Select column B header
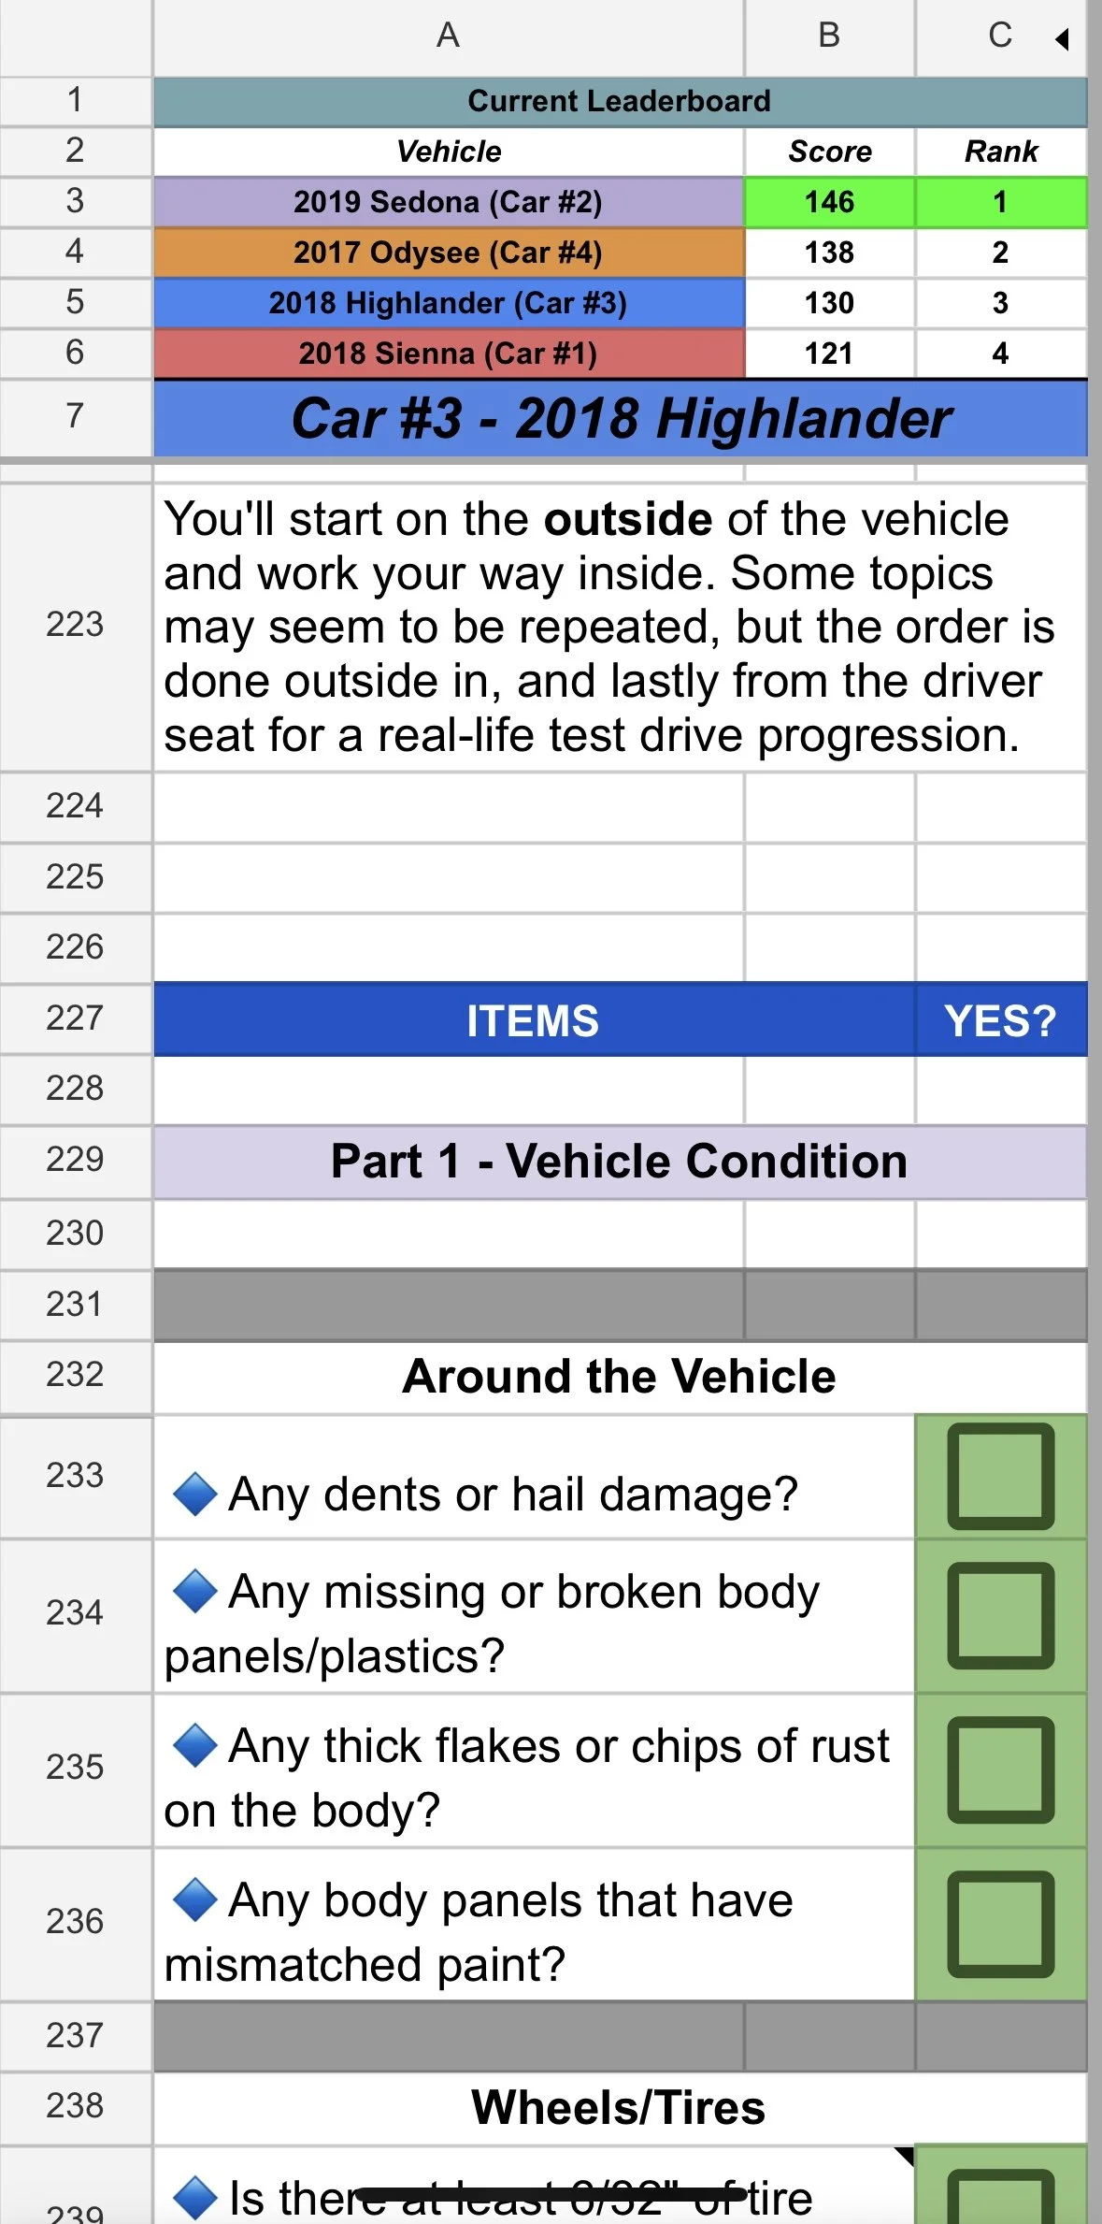Viewport: 1102px width, 2224px height. (x=829, y=36)
